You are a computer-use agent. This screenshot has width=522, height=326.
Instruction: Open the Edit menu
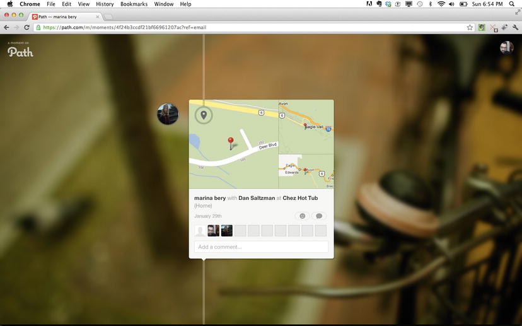coord(67,4)
